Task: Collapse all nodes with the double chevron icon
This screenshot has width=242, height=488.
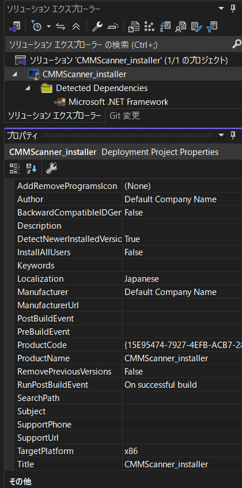Action: click(x=76, y=27)
